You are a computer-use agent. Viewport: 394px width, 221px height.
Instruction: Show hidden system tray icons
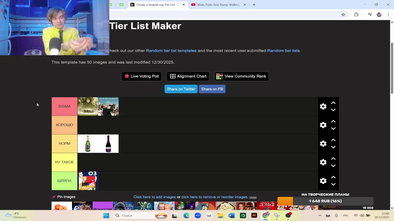point(320,215)
